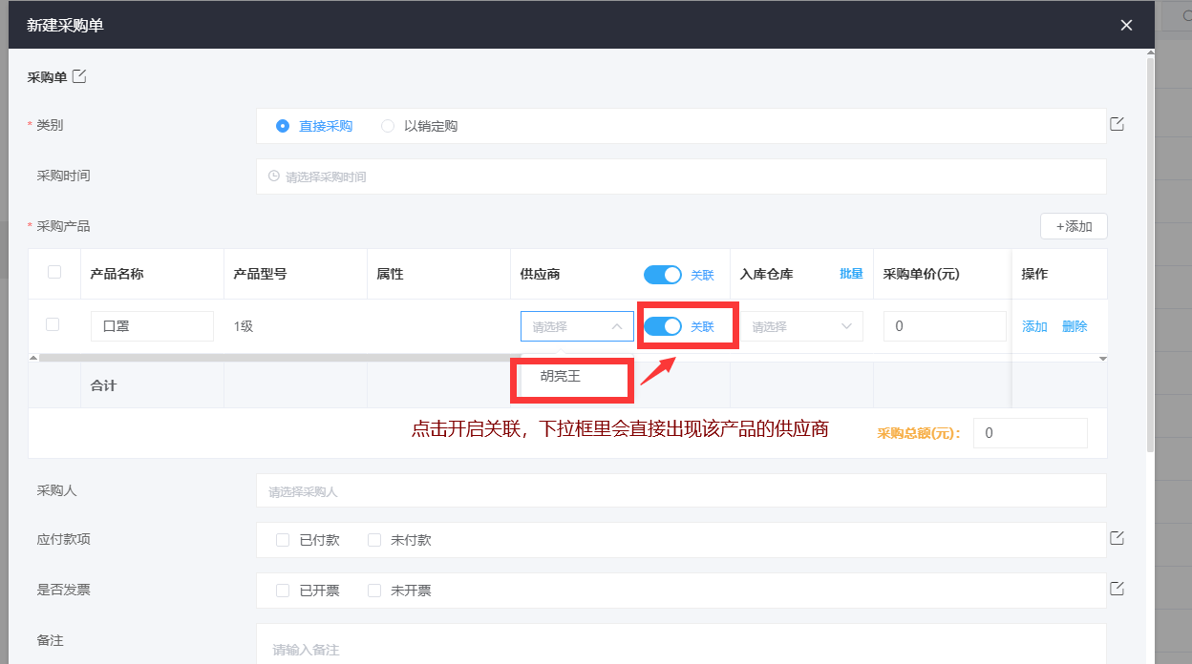Click the 口罩 product name field
This screenshot has height=664, width=1192.
click(x=152, y=326)
